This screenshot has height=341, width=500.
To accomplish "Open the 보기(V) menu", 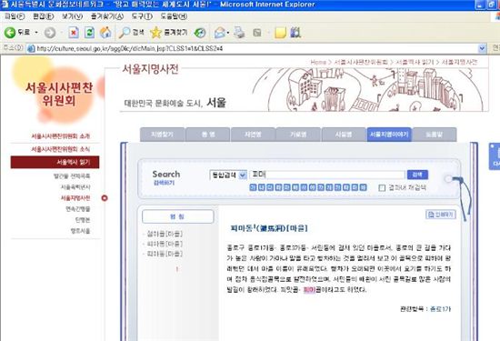I will (x=72, y=16).
